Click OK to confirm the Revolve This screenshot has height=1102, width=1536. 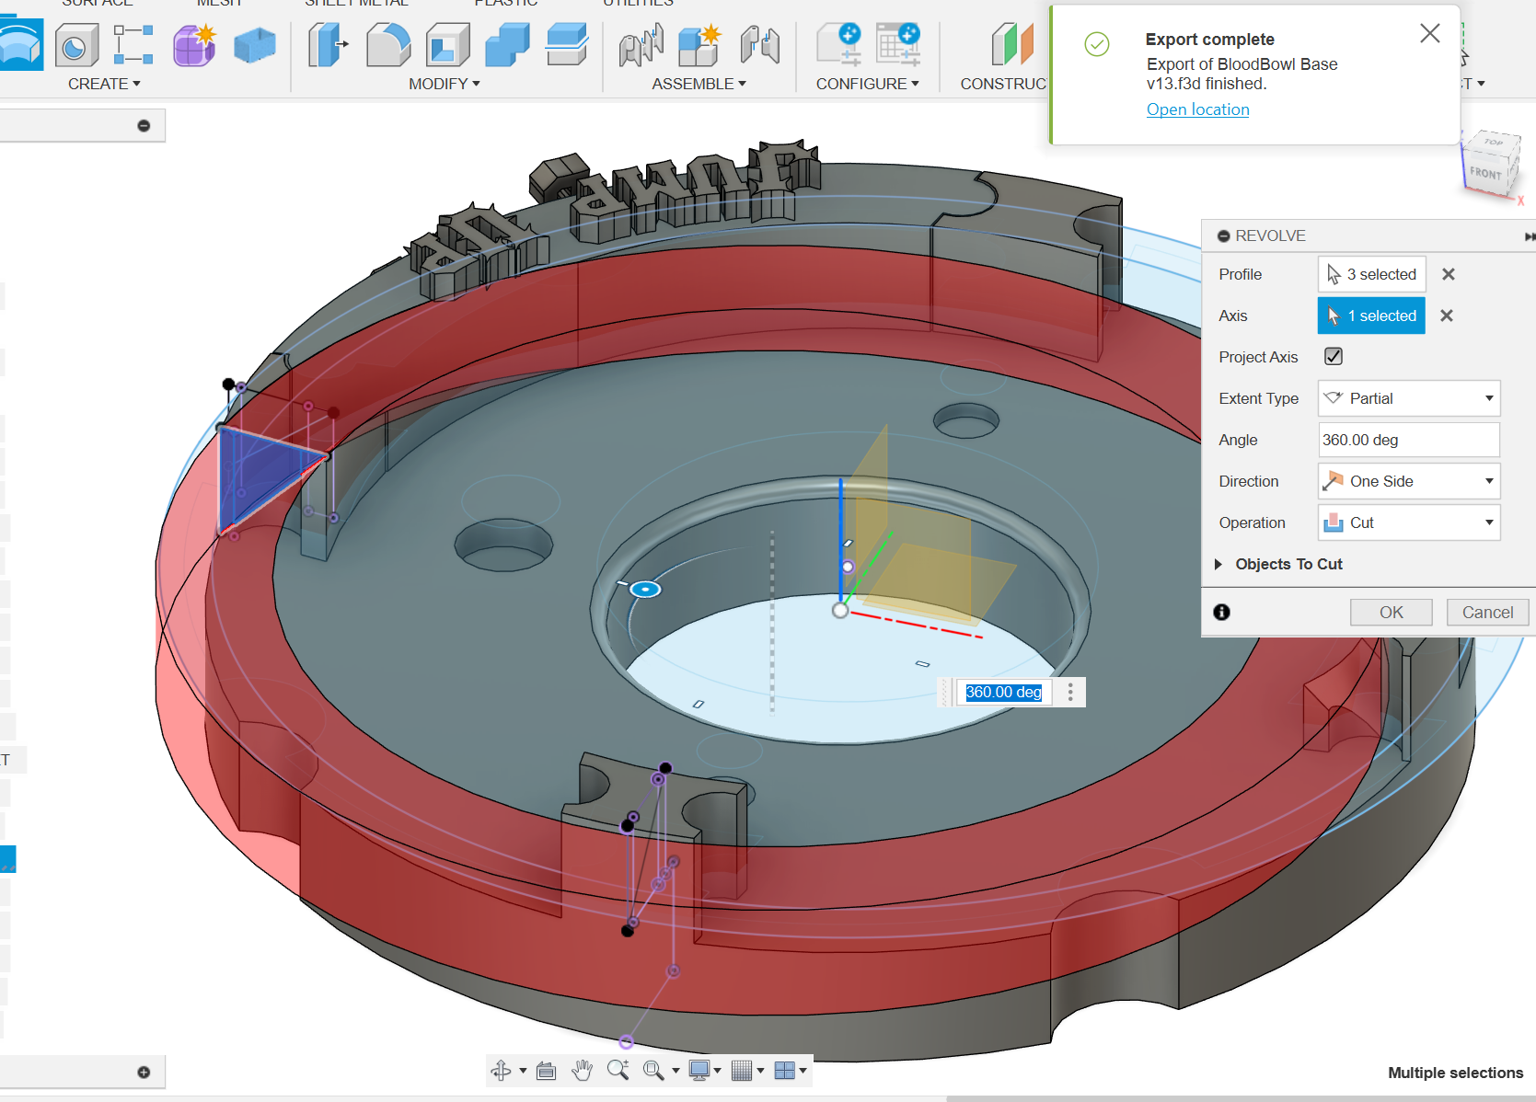click(1391, 612)
